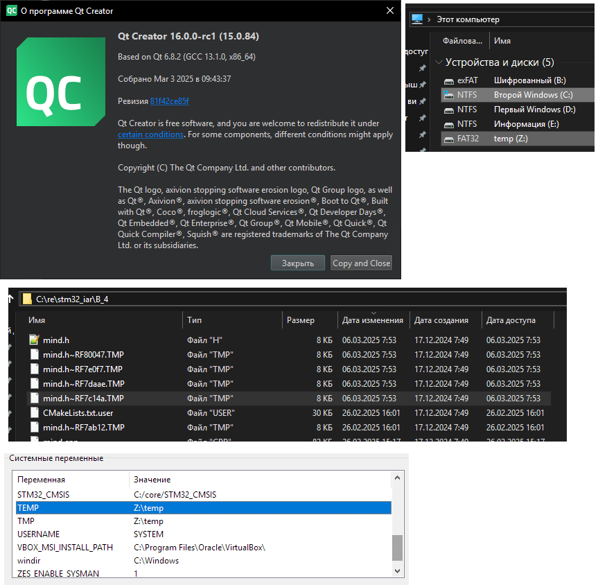The height and width of the screenshot is (585, 607).
Task: Select the TEMP variable row
Action: [204, 507]
